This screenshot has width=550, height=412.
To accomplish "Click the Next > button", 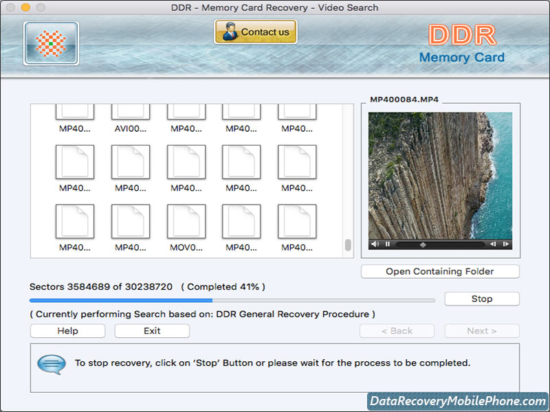I will click(x=481, y=331).
